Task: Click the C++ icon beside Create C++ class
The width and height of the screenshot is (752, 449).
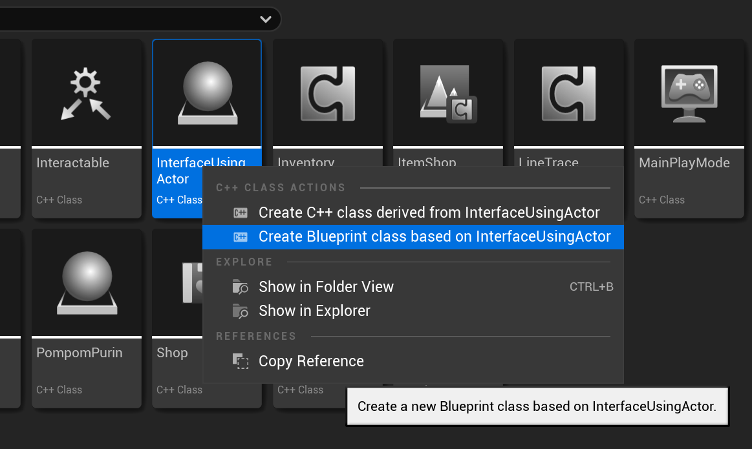Action: [241, 213]
